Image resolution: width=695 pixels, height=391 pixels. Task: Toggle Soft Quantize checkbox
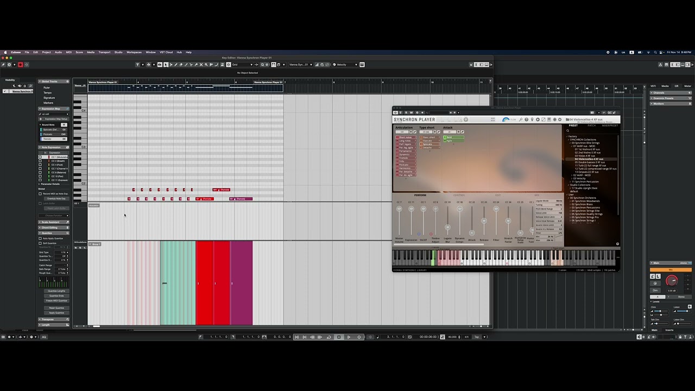click(40, 243)
